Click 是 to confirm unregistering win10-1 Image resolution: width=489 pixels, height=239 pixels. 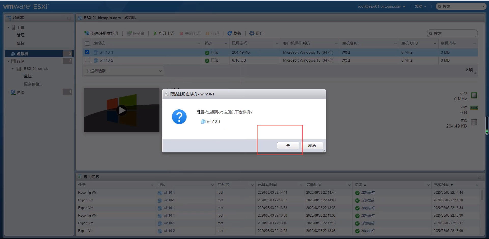pyautogui.click(x=288, y=146)
